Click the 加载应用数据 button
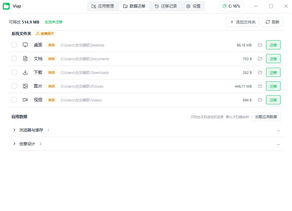Viewport: 292px width, 211px height. point(266,117)
